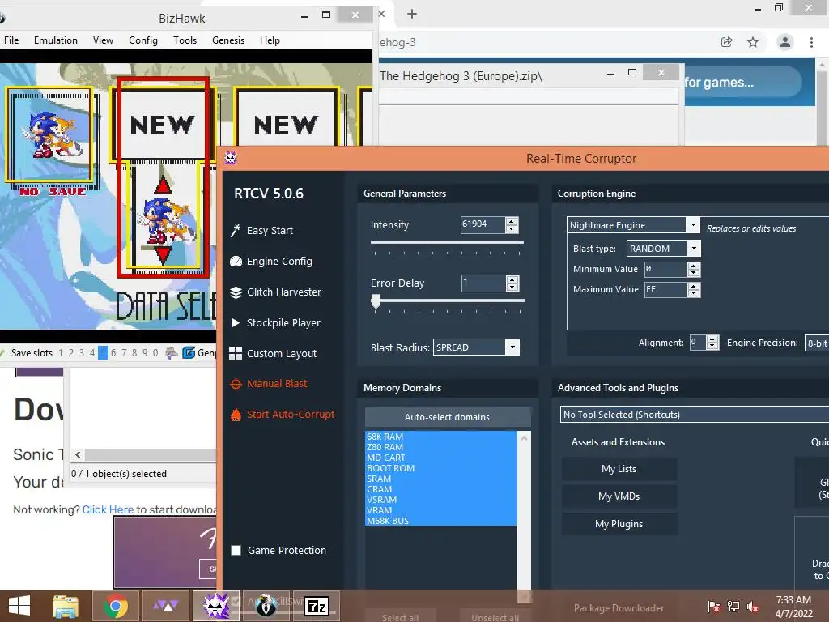Bookmark this page with the star icon
Viewport: 829px width, 622px height.
coord(753,42)
